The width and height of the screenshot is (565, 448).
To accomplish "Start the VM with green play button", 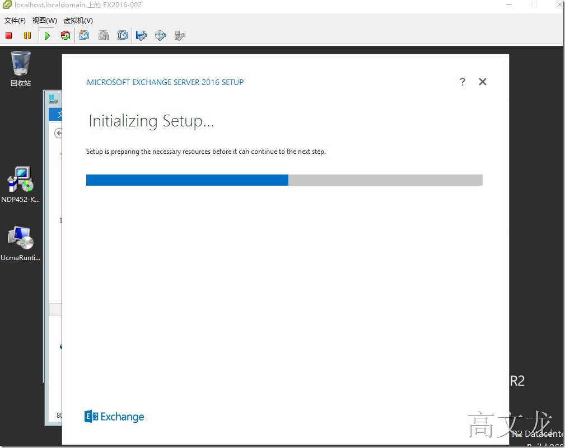I will (47, 35).
